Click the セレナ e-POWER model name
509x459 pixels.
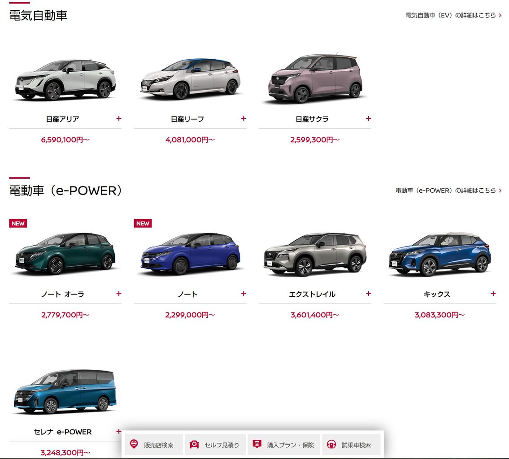pos(63,432)
